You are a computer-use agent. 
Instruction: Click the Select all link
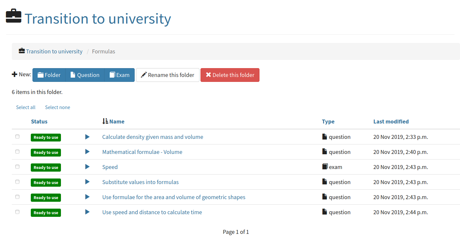coord(26,107)
